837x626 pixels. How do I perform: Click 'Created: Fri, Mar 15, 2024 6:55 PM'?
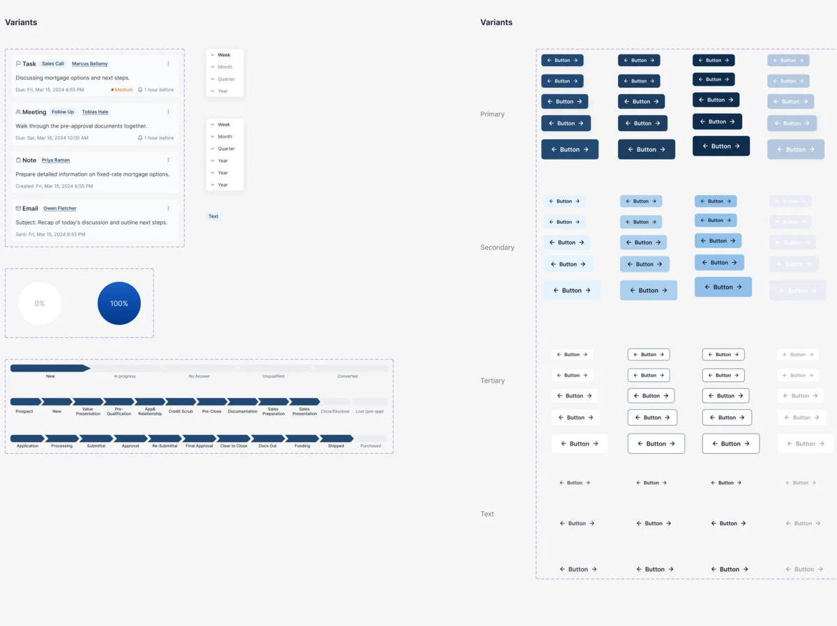coord(54,186)
